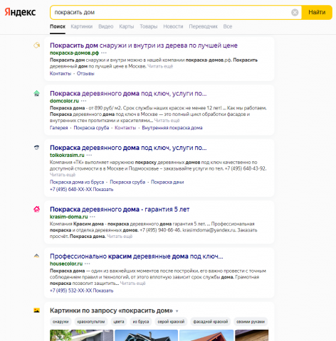Open the three-dots menu next to housecolor.ru

click(x=88, y=264)
